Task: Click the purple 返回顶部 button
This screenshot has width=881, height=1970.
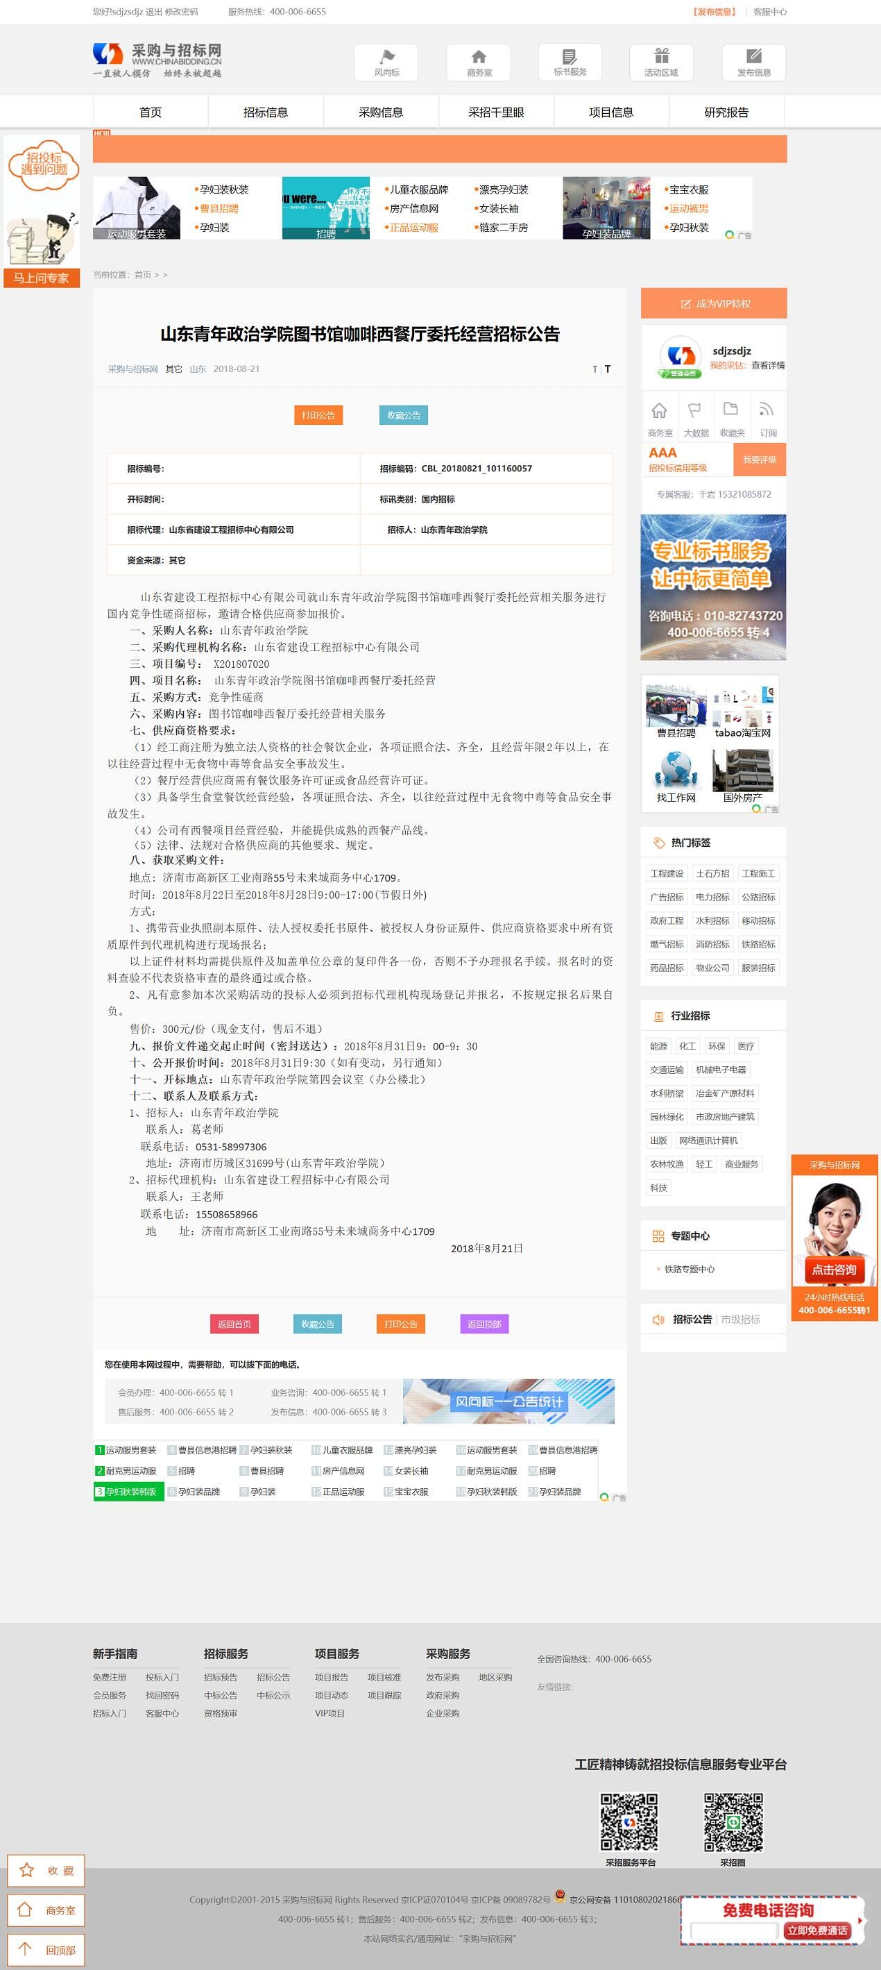Action: click(x=484, y=1324)
